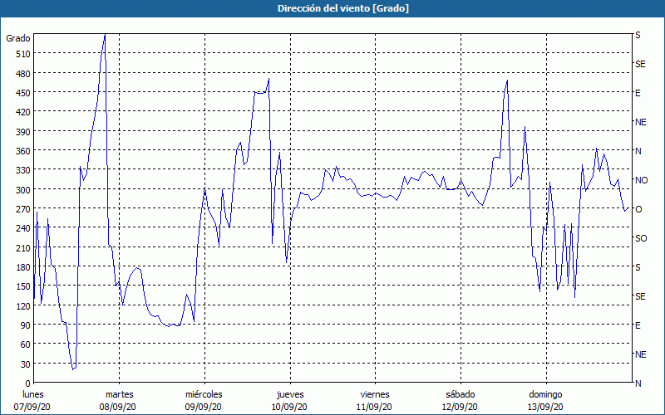The width and height of the screenshot is (665, 415).
Task: Click the "domingo" day label
Action: point(545,395)
